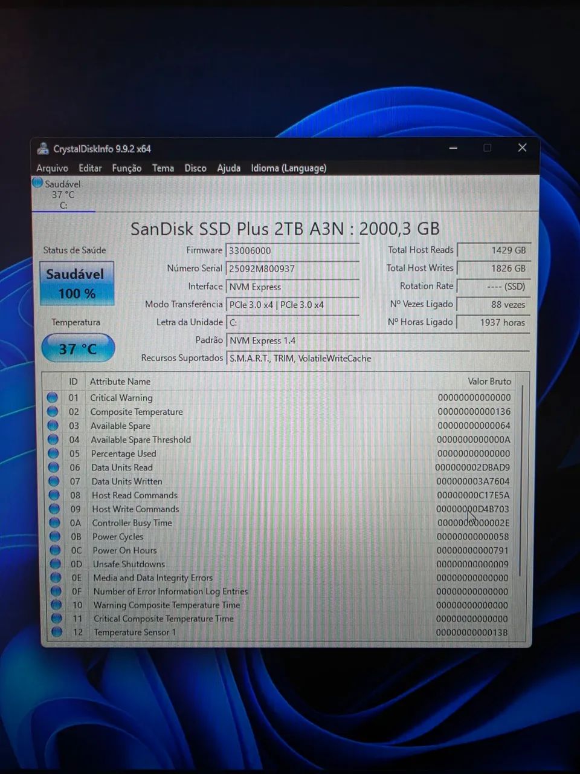Open the Idioma (Language) menu
The width and height of the screenshot is (580, 774).
[289, 168]
